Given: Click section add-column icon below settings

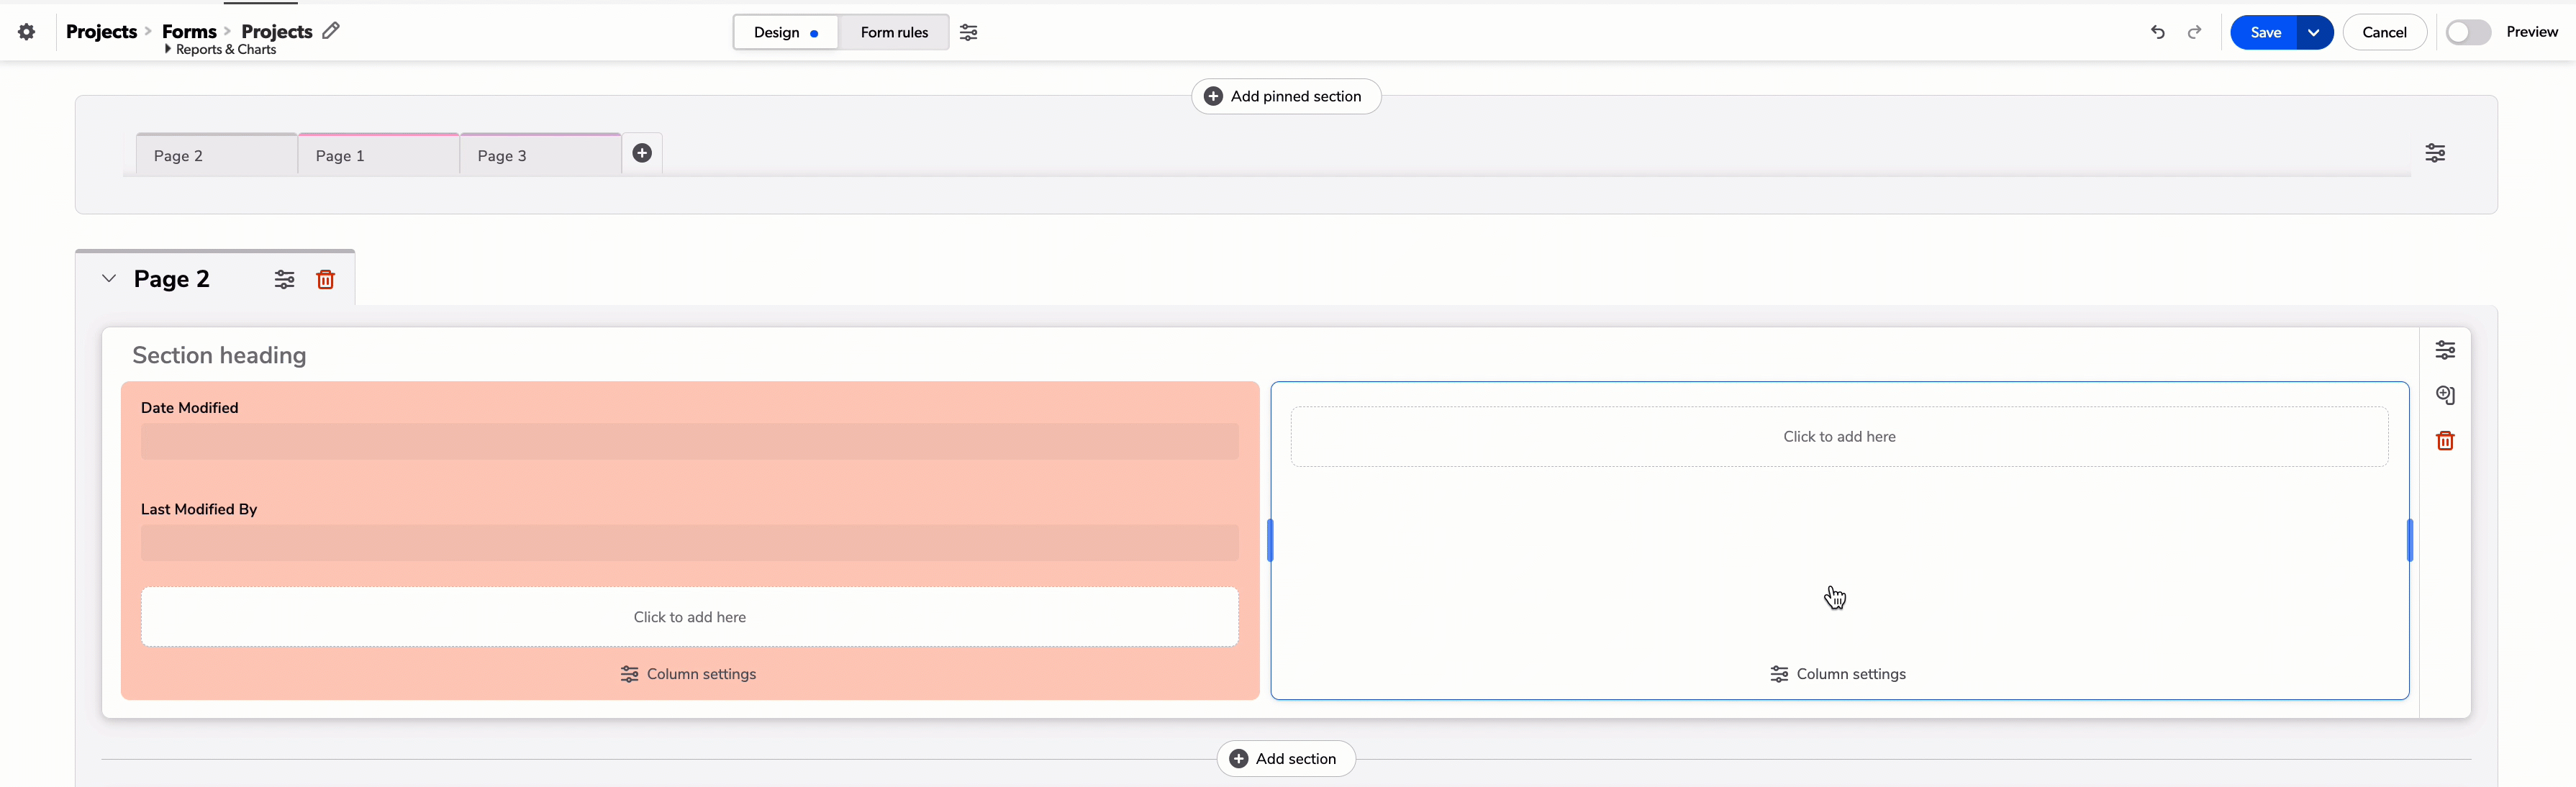Looking at the screenshot, I should (x=2445, y=395).
